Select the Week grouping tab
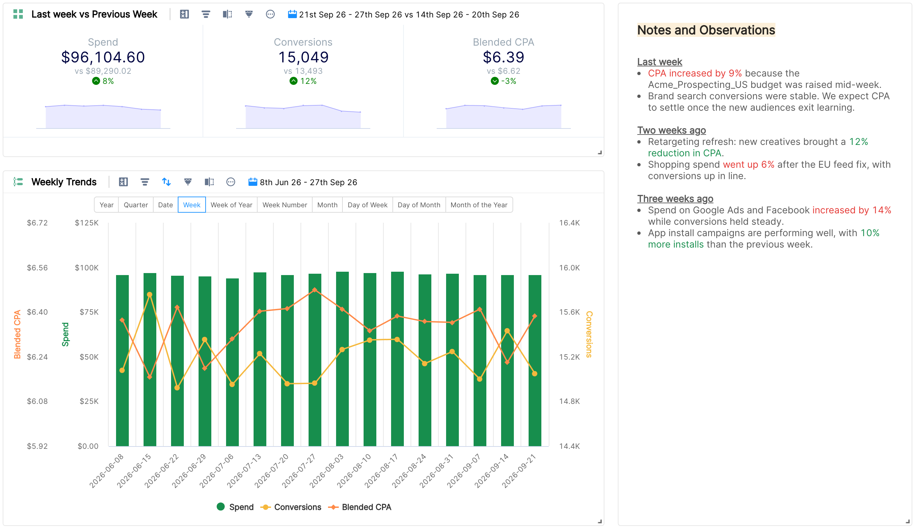915x530 pixels. coord(192,205)
